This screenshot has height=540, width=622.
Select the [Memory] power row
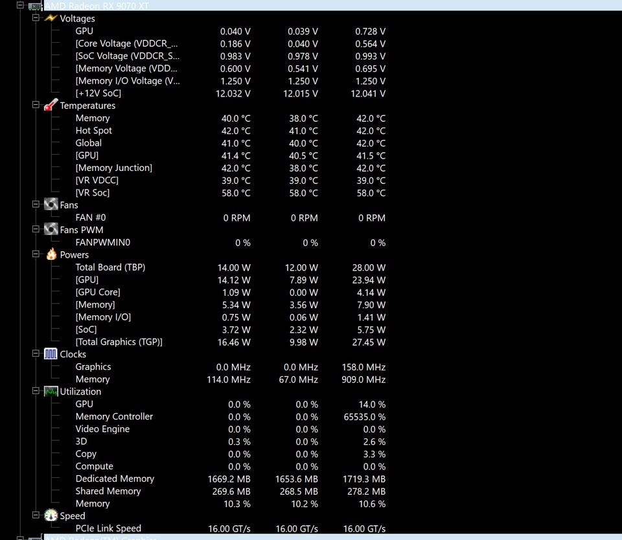230,304
